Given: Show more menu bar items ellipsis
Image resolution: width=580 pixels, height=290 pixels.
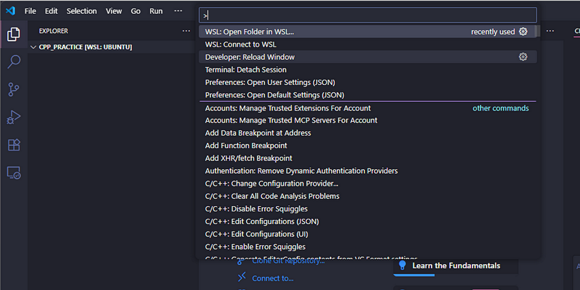Looking at the screenshot, I should tap(178, 11).
